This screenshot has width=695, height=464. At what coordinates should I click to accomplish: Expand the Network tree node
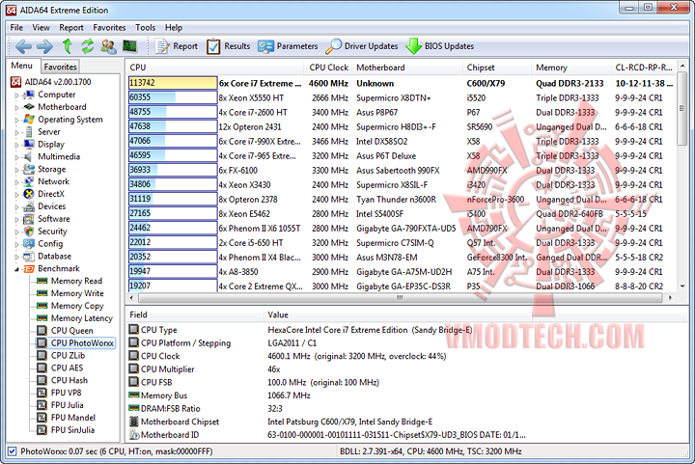point(16,181)
